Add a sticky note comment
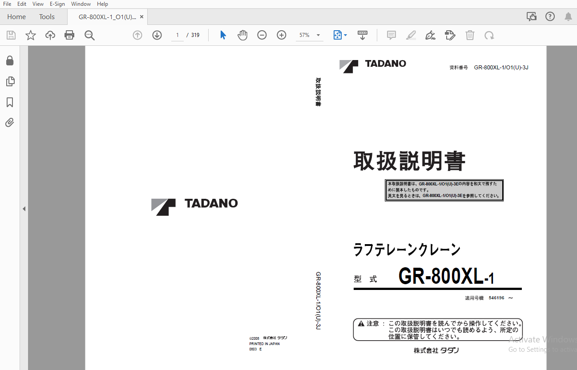 391,35
